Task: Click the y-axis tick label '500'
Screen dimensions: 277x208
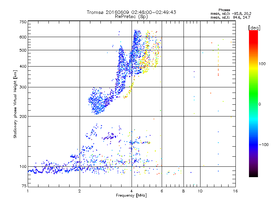Action: pos(23,50)
